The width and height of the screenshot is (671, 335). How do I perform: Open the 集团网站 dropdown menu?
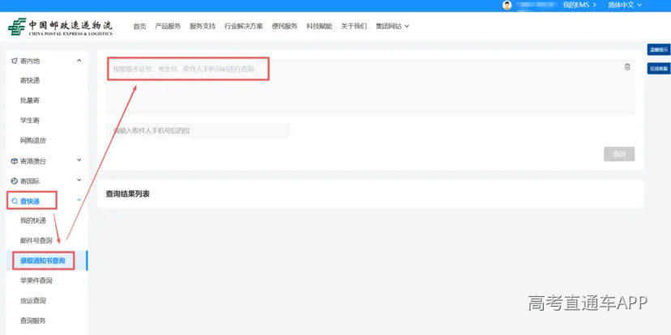pyautogui.click(x=392, y=26)
